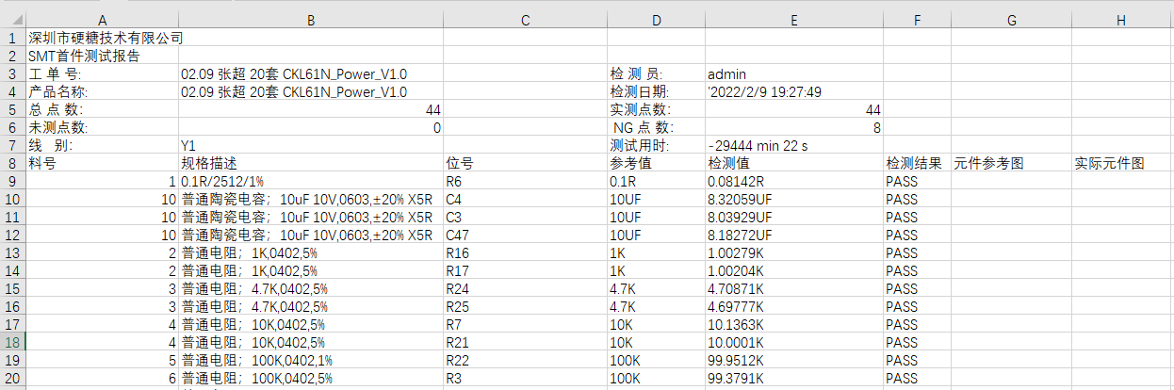The width and height of the screenshot is (1174, 390).
Task: Click the 100K,0402,1% description cell
Action: (311, 360)
